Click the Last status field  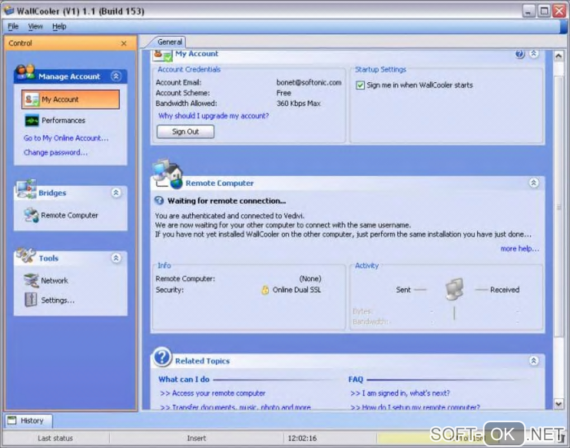(55, 438)
